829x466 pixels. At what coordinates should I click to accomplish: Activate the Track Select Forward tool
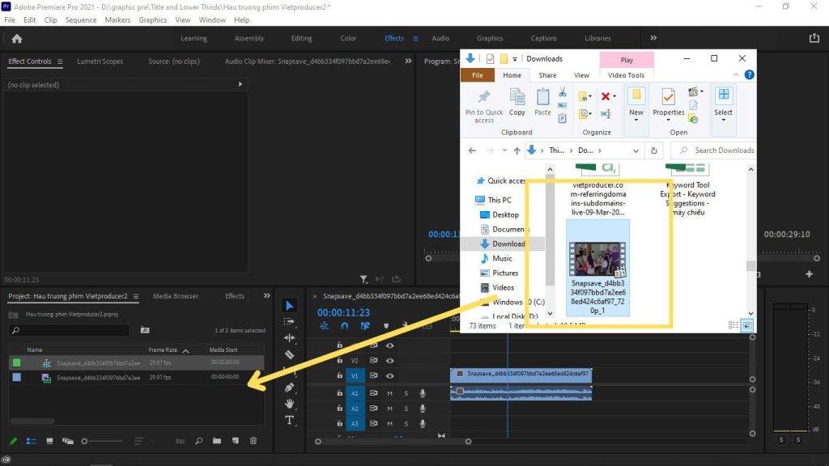coord(290,322)
